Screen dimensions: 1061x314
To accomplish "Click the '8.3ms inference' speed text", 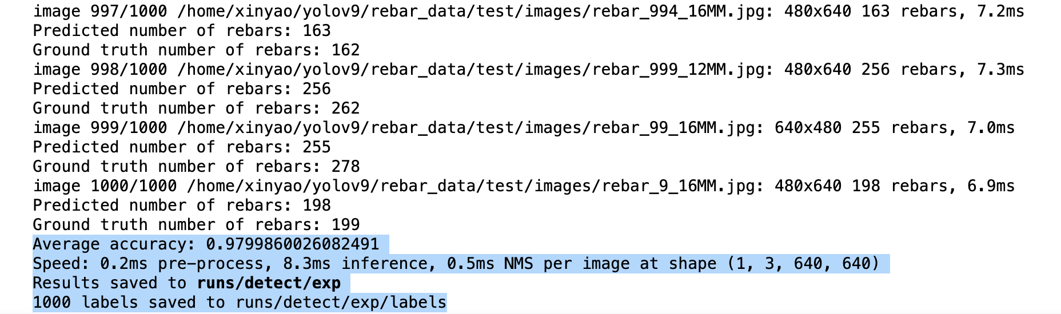I will tap(355, 264).
